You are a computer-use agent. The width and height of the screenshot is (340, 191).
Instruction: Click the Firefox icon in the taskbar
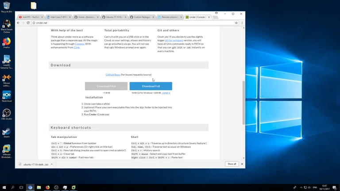tap(47, 187)
